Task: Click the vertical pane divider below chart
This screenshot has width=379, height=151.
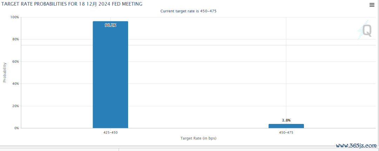Action: tap(119, 149)
